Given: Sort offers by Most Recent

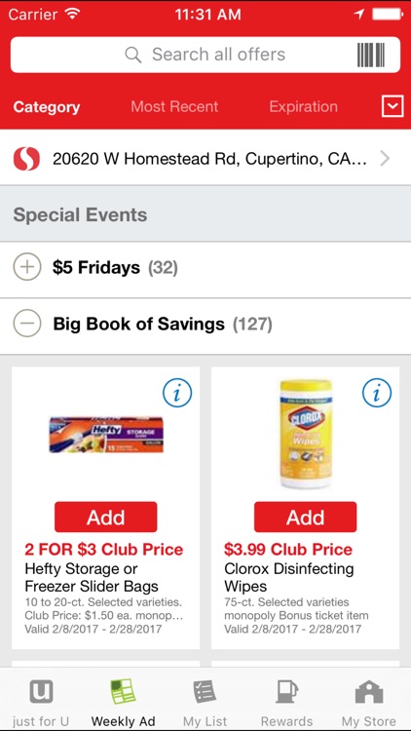Looking at the screenshot, I should pos(174,107).
